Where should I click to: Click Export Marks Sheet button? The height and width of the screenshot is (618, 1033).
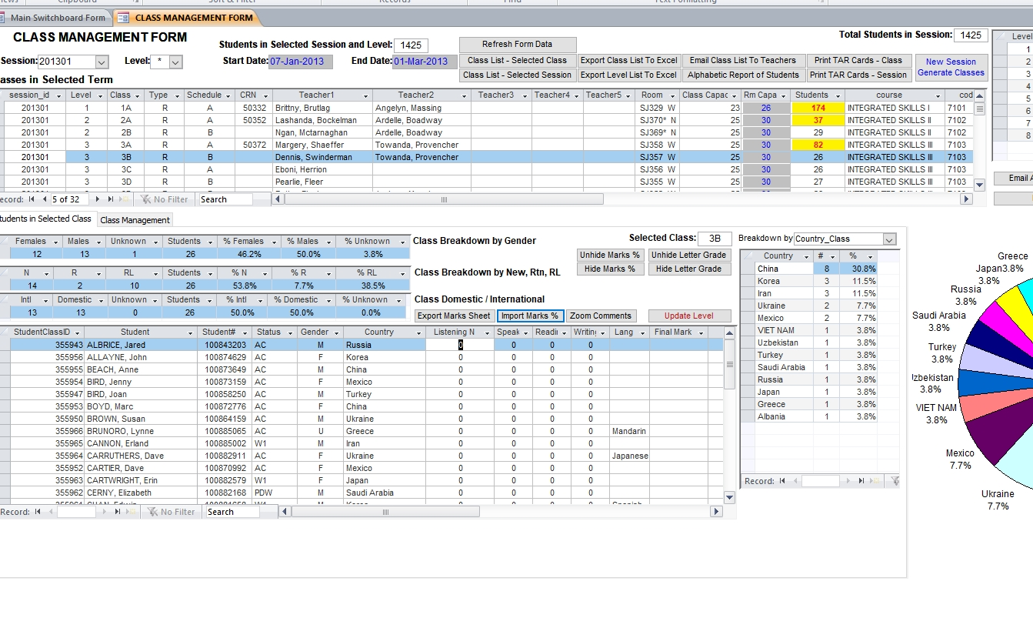point(454,316)
